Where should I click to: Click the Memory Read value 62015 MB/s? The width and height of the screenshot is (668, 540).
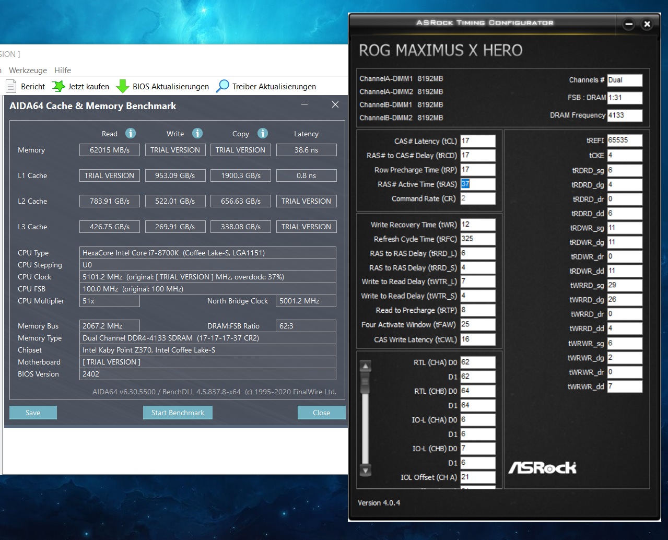click(x=110, y=150)
